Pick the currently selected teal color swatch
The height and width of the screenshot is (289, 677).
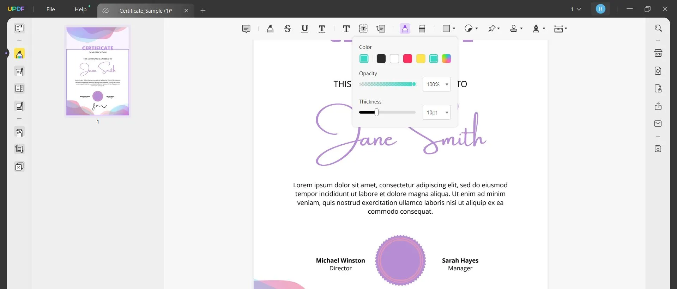[364, 59]
